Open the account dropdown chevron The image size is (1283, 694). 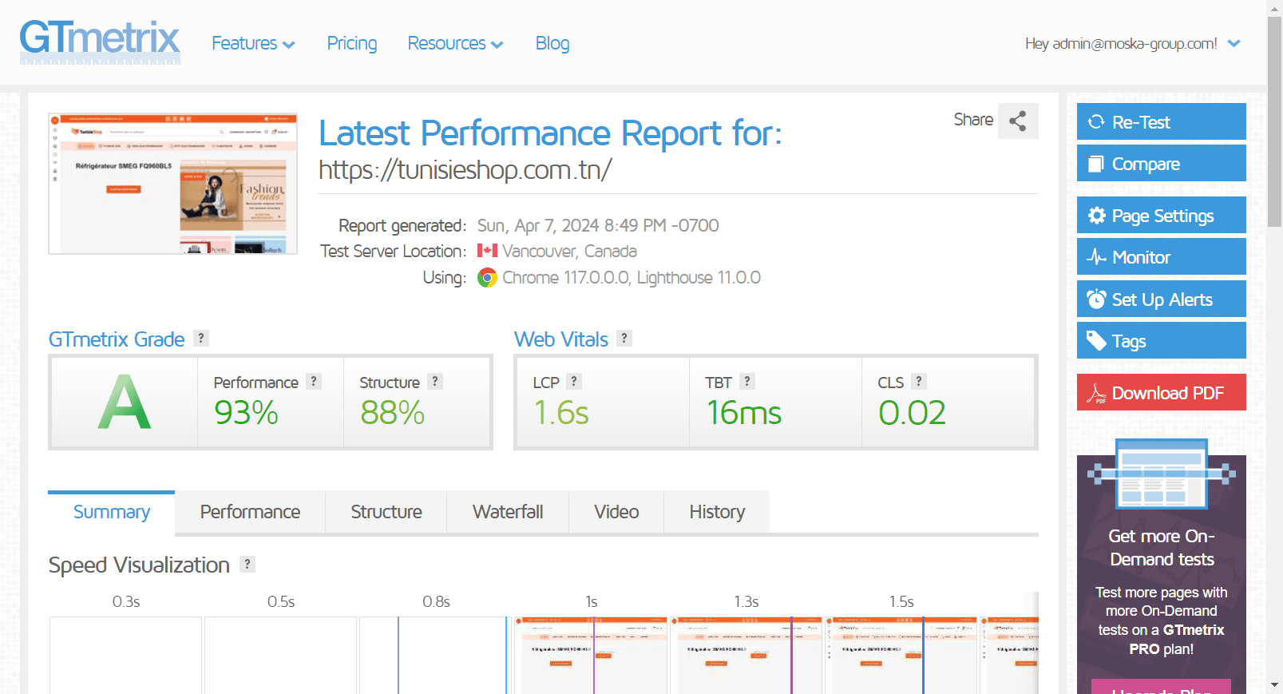click(1234, 43)
